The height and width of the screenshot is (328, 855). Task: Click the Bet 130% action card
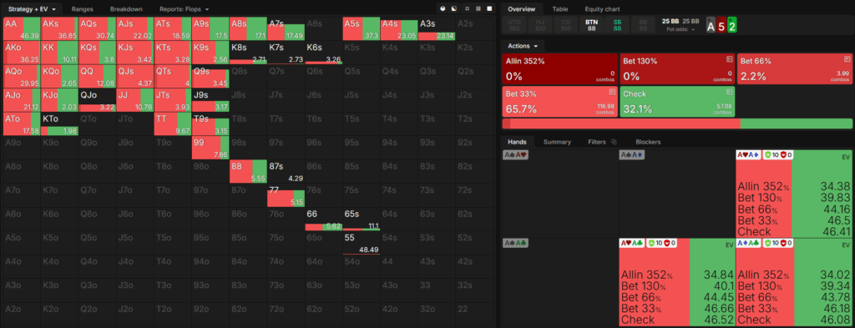point(677,68)
